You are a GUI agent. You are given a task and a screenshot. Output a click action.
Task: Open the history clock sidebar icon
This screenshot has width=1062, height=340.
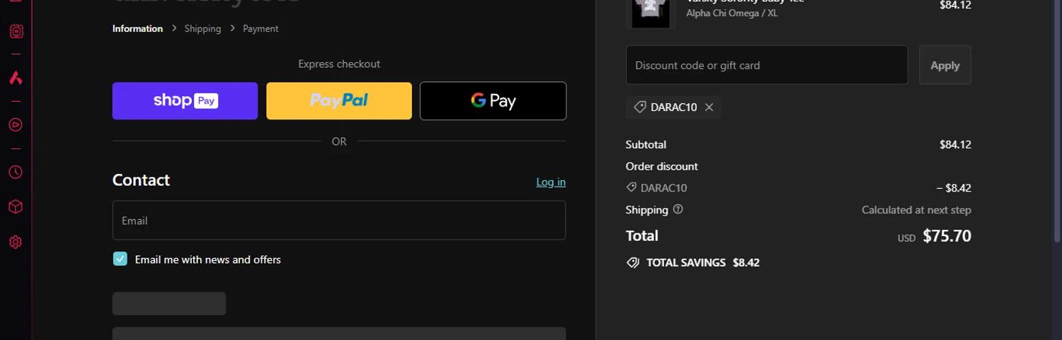tap(16, 172)
